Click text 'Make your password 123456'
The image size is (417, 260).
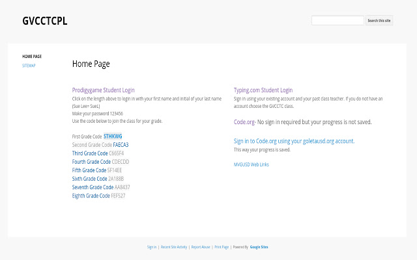click(98, 114)
